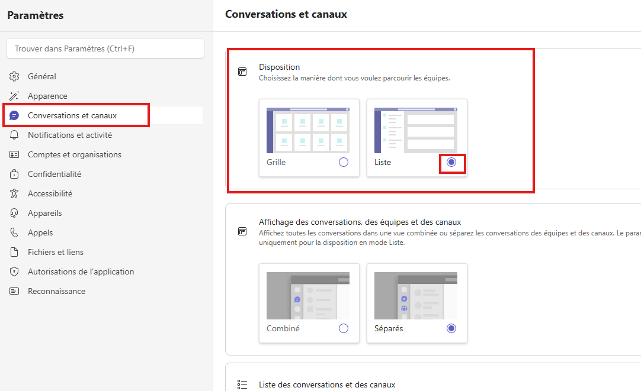Select the Liste layout radio button

pyautogui.click(x=451, y=162)
